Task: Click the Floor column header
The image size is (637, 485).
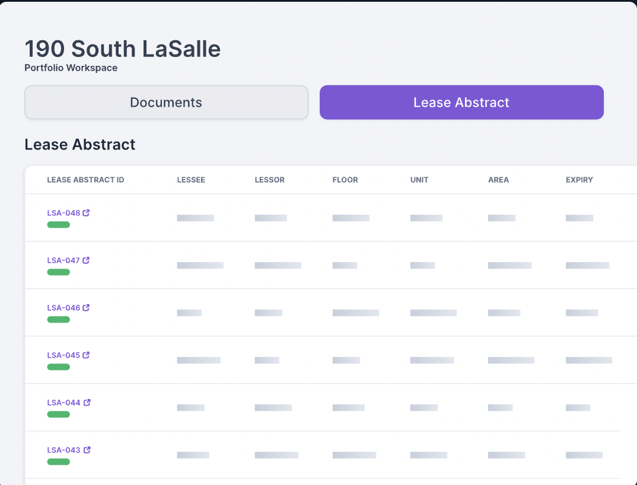Action: click(x=345, y=180)
